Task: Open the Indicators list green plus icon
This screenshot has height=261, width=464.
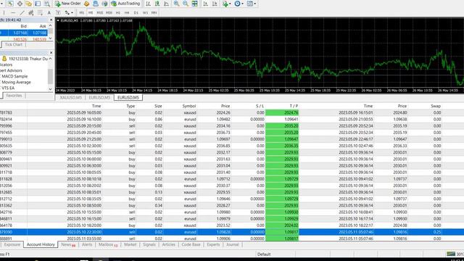Action: [225, 4]
